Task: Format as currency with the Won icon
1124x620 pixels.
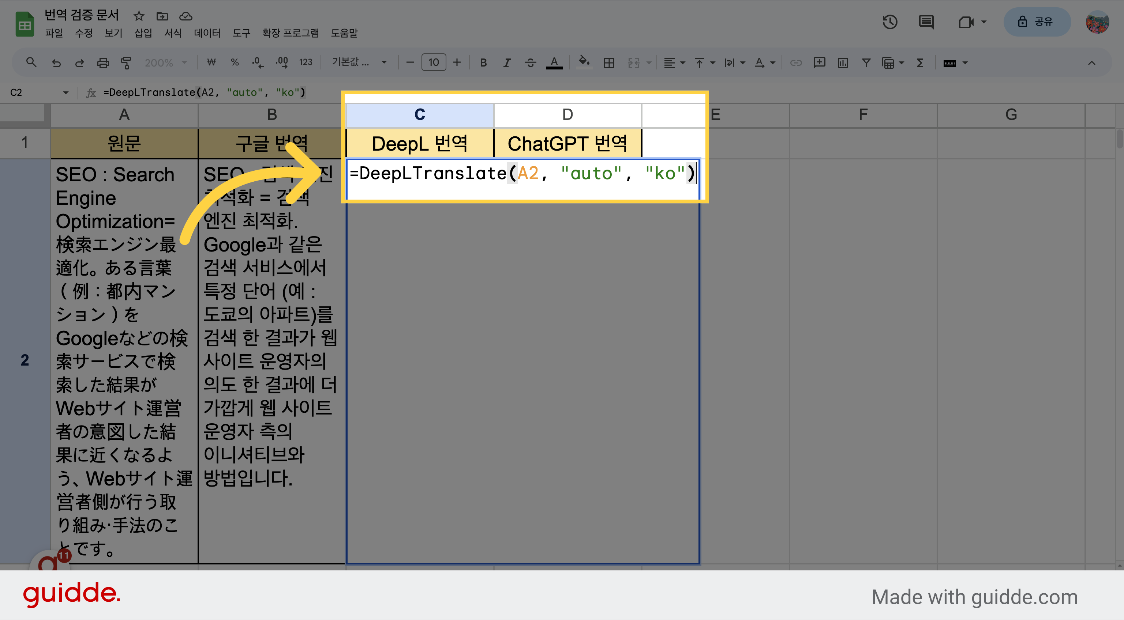Action: pyautogui.click(x=211, y=63)
